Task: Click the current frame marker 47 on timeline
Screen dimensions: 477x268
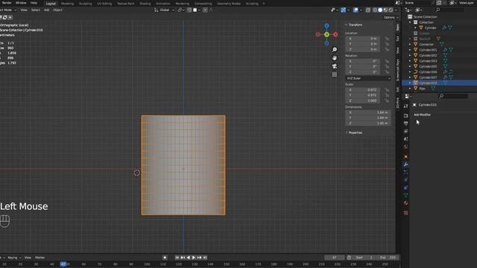Action: pyautogui.click(x=63, y=264)
